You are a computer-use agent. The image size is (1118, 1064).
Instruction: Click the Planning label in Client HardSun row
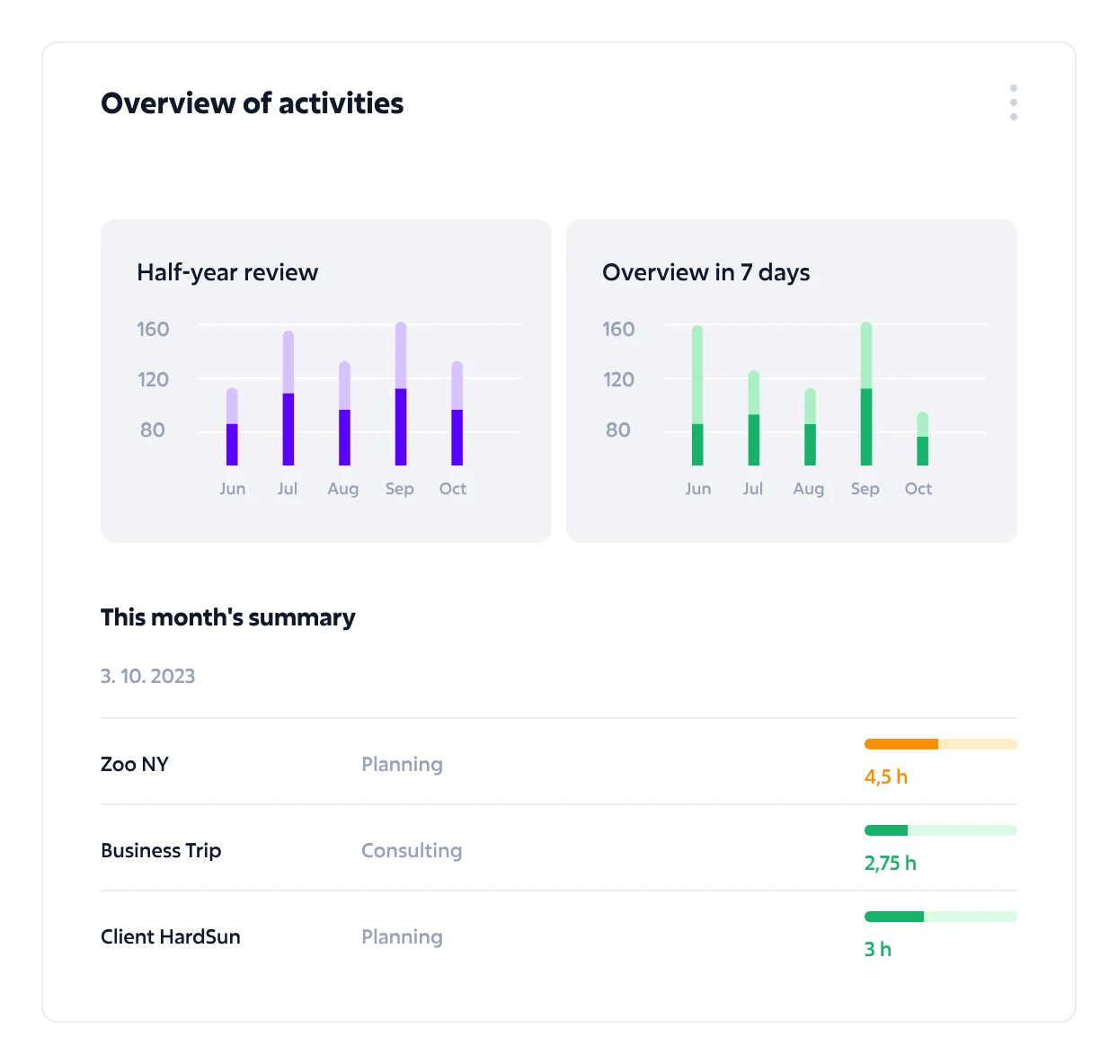pos(402,937)
